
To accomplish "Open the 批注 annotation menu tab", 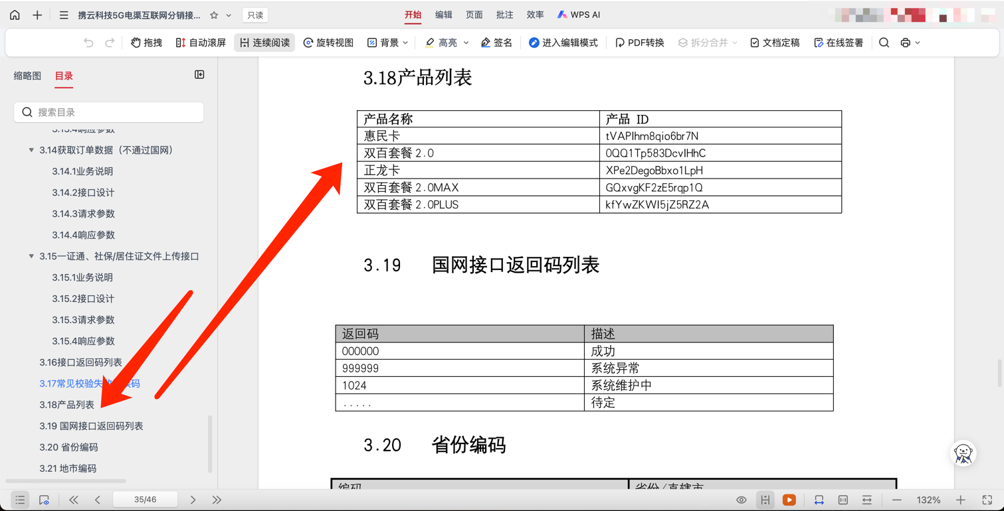I will [x=504, y=15].
